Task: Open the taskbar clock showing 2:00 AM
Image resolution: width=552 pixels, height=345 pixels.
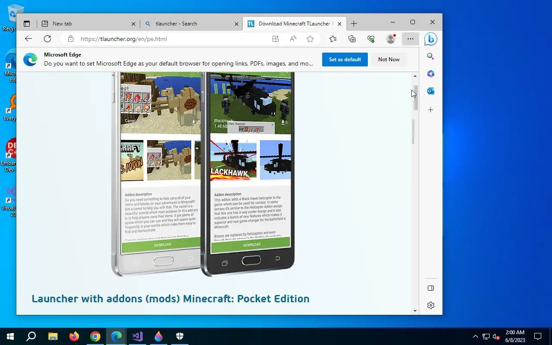Action: coord(514,336)
